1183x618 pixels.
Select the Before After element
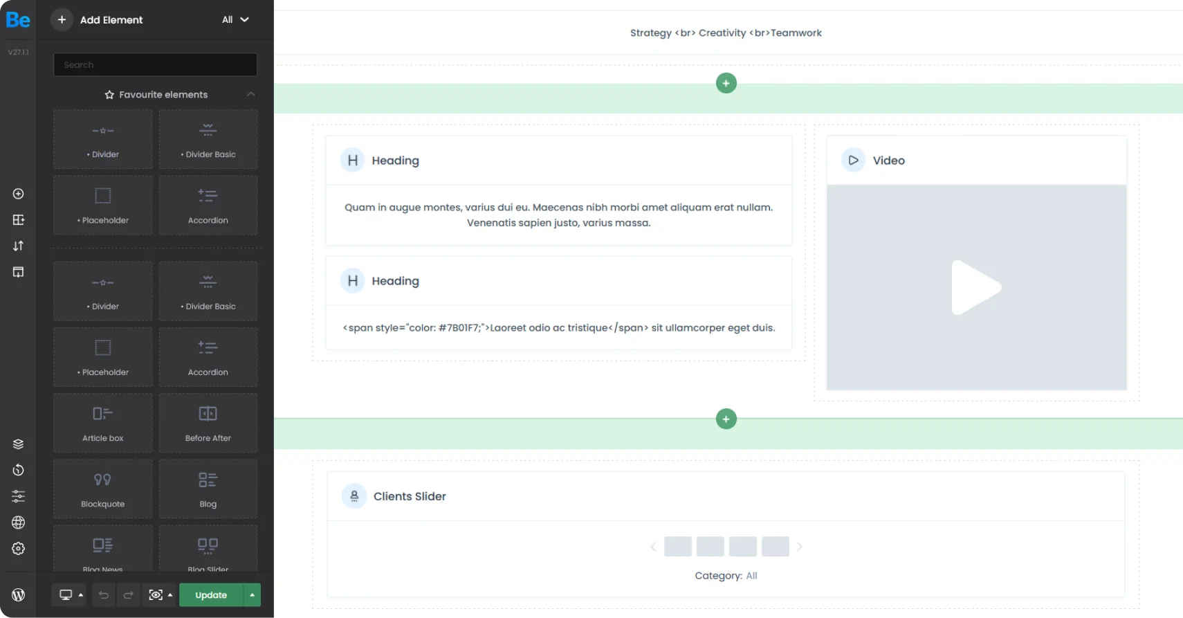208,423
